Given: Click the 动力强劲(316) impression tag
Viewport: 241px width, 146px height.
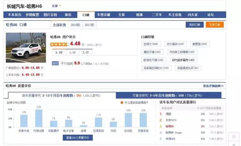Looking at the screenshot, I should tap(175, 44).
